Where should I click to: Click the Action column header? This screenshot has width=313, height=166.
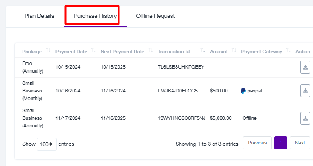pos(303,52)
